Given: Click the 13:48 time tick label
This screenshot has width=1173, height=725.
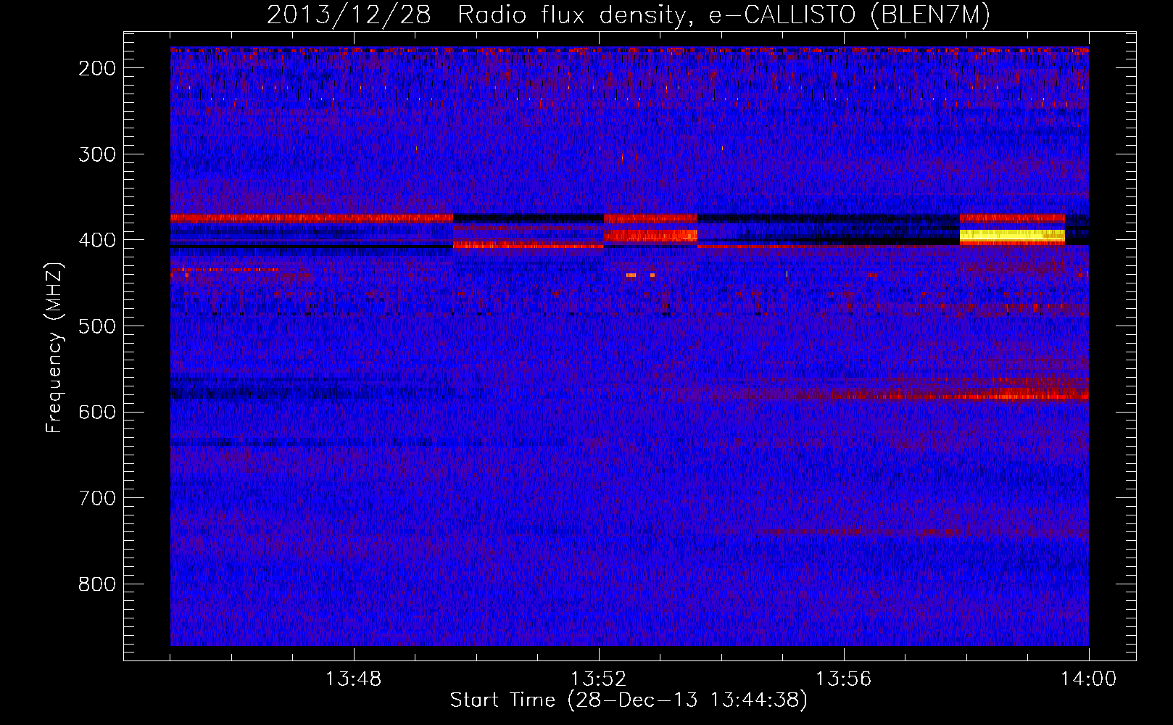Looking at the screenshot, I should (x=353, y=679).
